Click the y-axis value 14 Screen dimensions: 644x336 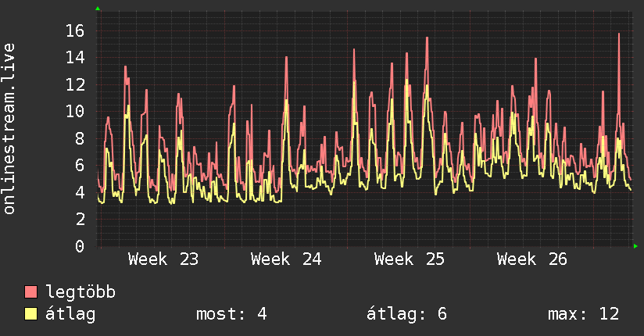click(x=75, y=58)
